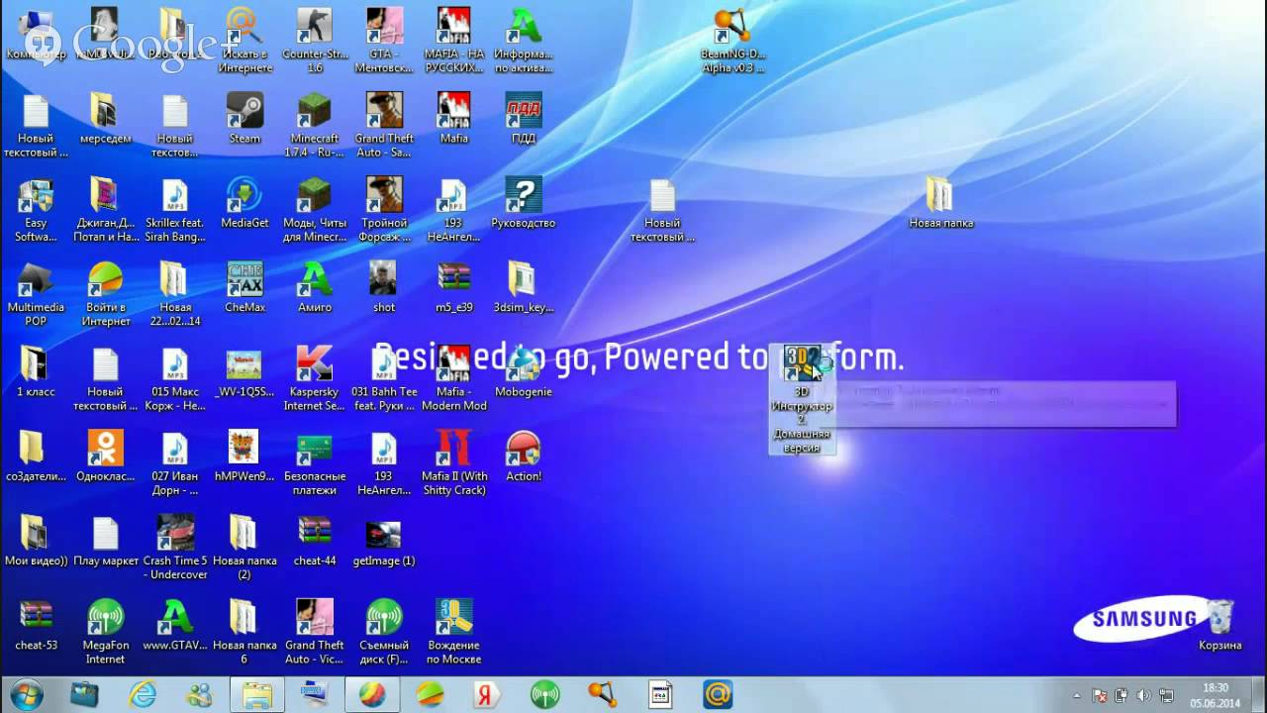Open the BeamNG taskbar button

[602, 695]
